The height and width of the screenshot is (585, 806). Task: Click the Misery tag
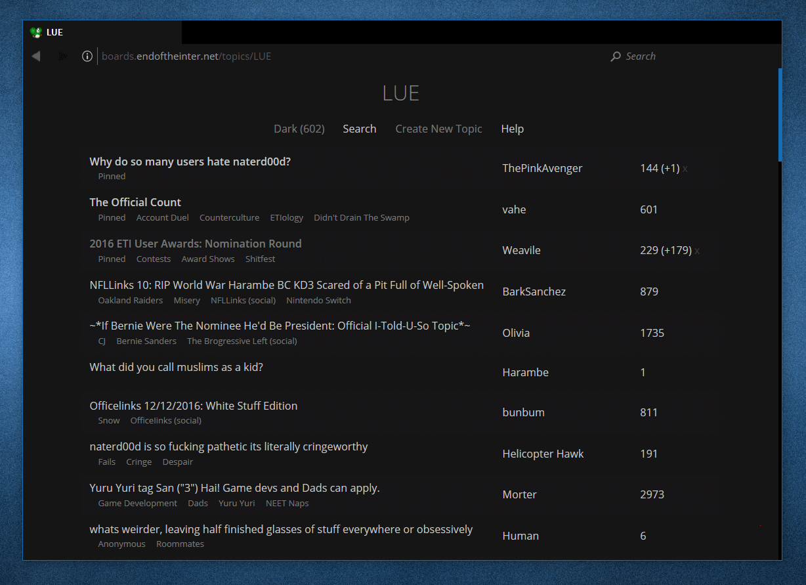pyautogui.click(x=187, y=301)
